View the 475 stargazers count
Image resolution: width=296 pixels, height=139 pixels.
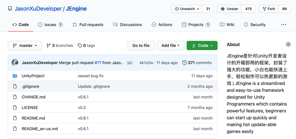click(x=248, y=9)
